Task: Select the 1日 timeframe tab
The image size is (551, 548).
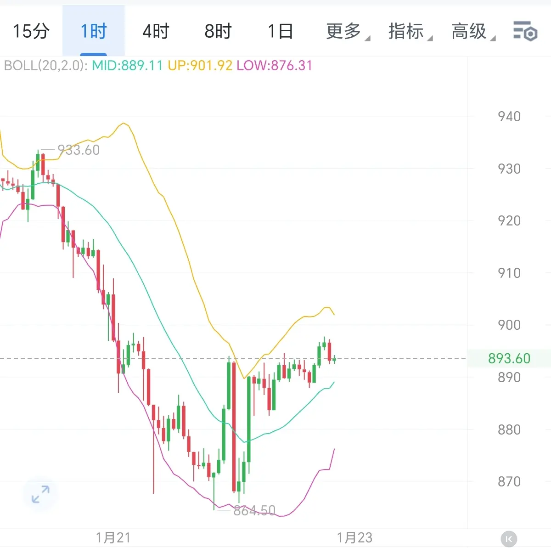Action: (280, 31)
